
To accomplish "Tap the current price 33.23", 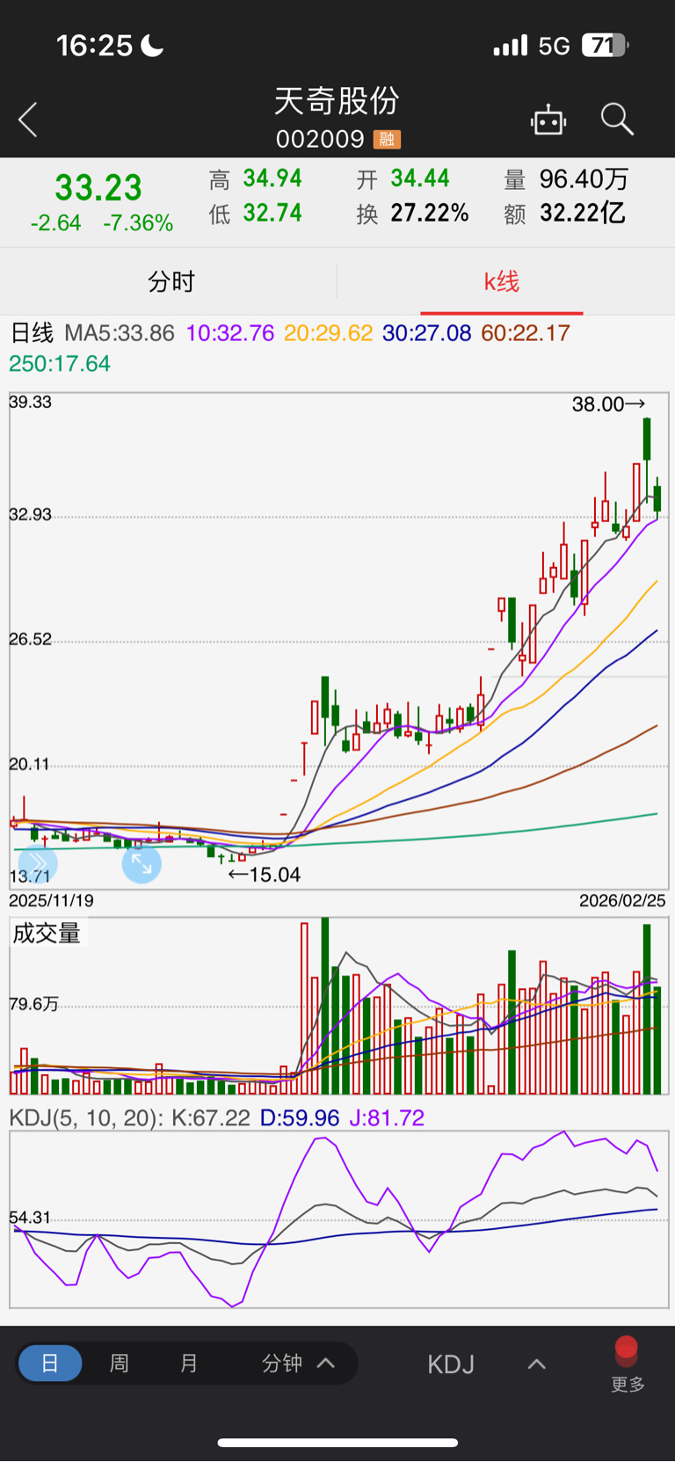I will (98, 187).
